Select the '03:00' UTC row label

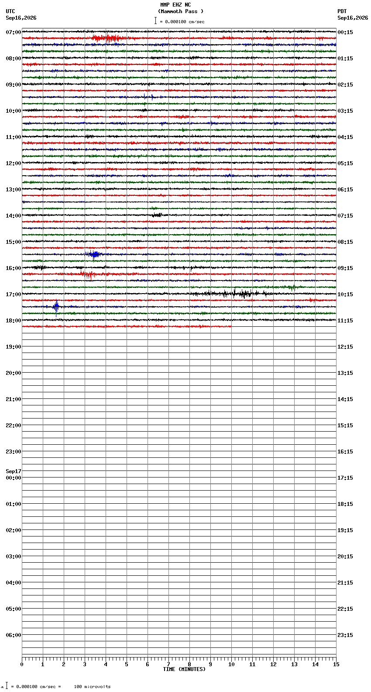[x=14, y=557]
